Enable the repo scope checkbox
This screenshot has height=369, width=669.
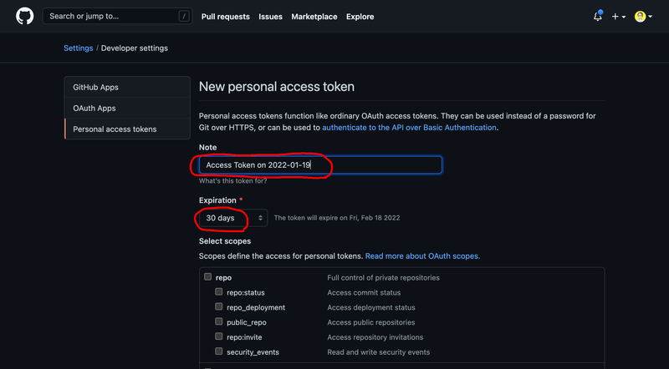(x=207, y=278)
